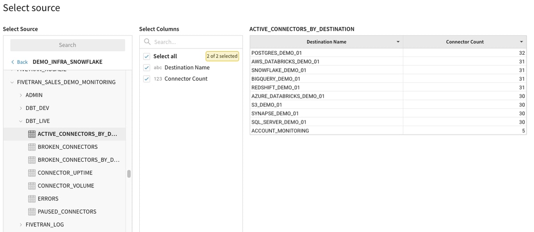Image resolution: width=534 pixels, height=232 pixels.
Task: Click the BROKEN_CONNECTORS table icon
Action: (32, 147)
